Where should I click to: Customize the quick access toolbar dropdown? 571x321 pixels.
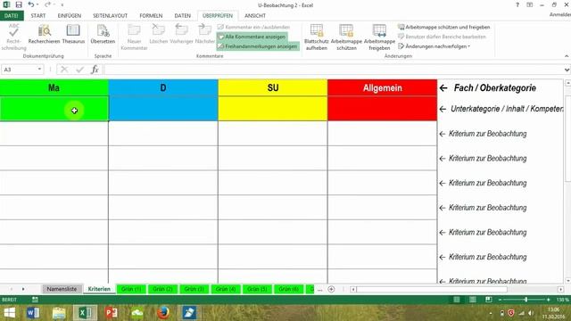(x=62, y=5)
